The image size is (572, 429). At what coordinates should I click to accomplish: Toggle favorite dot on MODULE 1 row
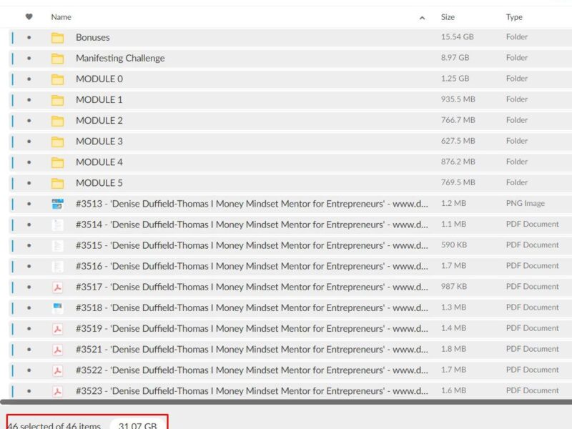29,99
